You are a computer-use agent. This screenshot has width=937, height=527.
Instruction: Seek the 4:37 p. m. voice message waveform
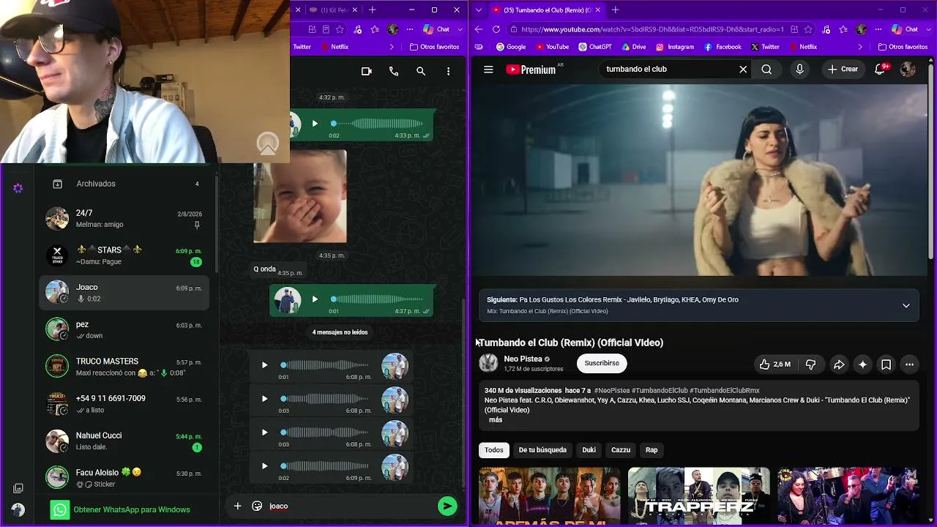click(x=378, y=299)
